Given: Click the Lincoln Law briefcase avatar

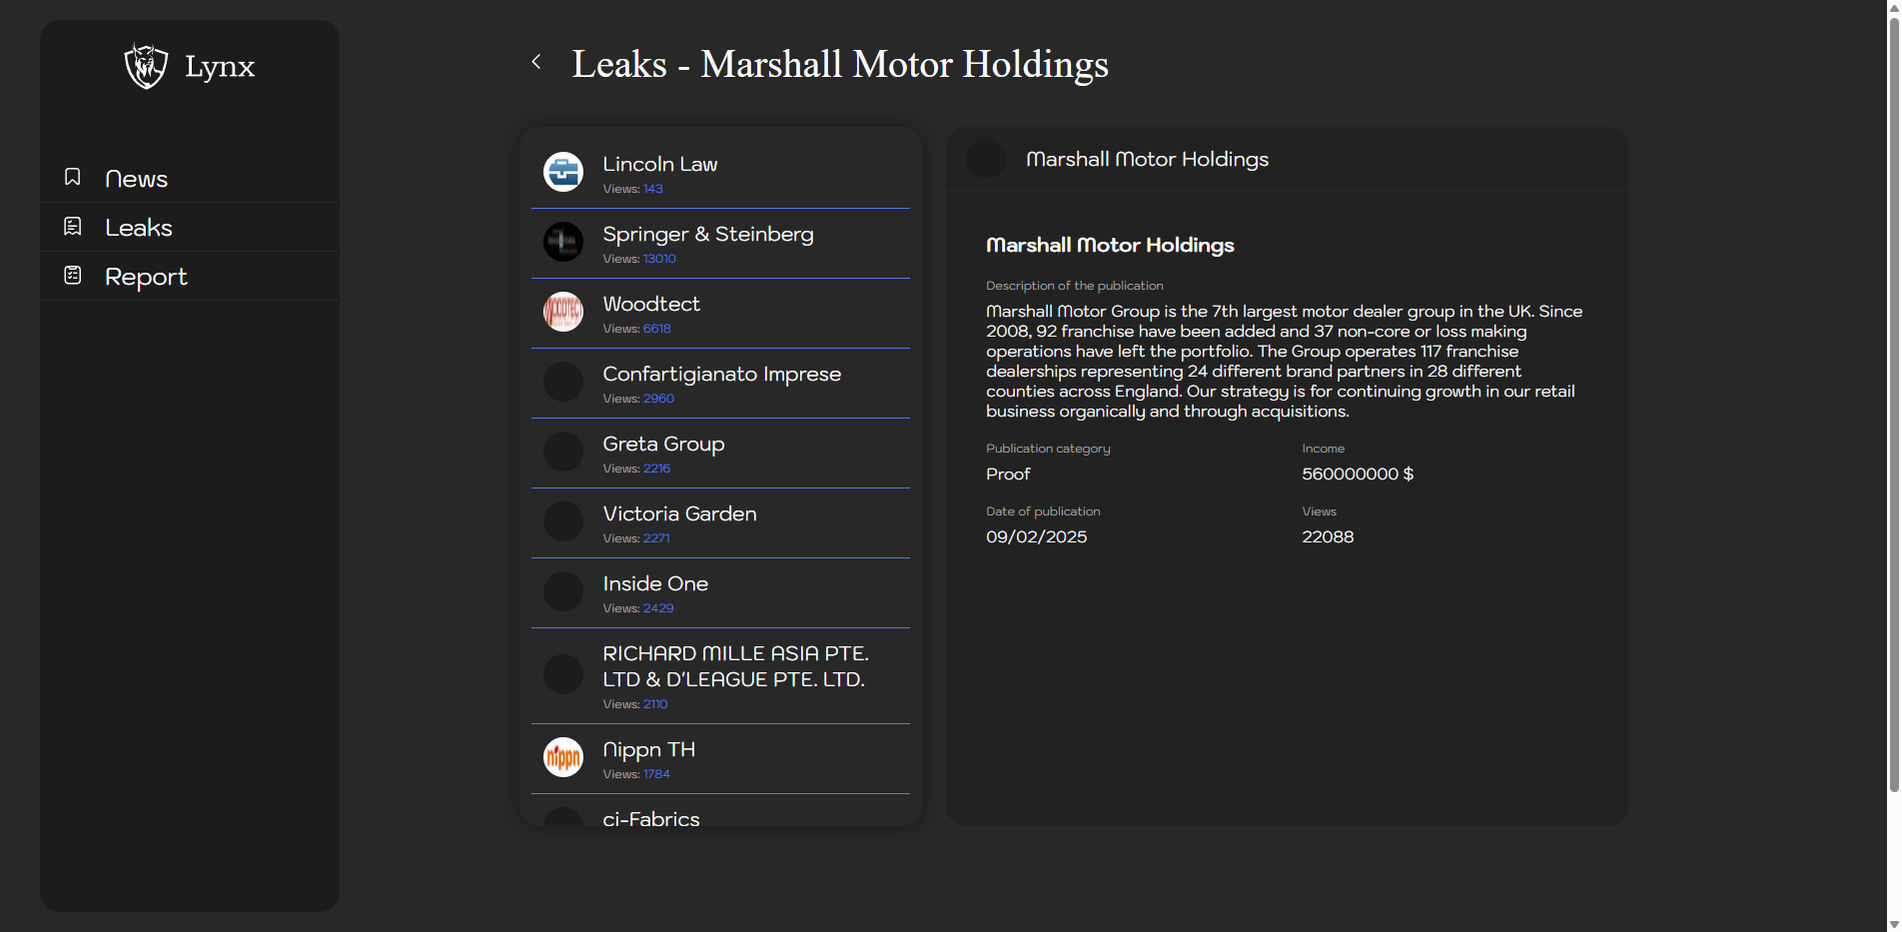Looking at the screenshot, I should point(563,172).
